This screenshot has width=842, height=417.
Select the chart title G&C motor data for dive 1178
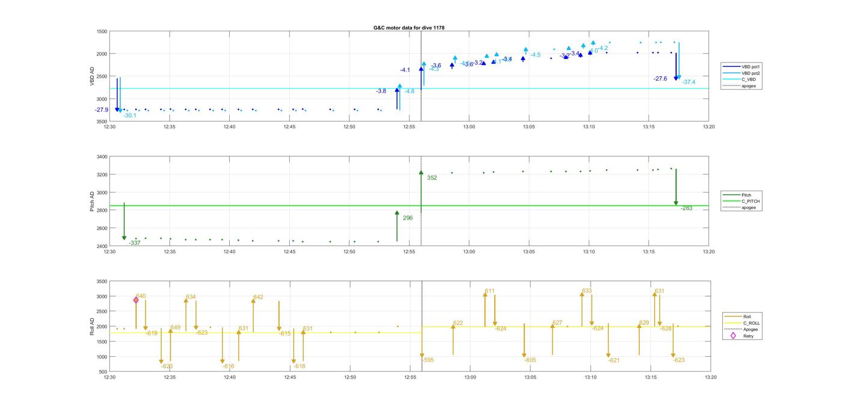(x=409, y=28)
